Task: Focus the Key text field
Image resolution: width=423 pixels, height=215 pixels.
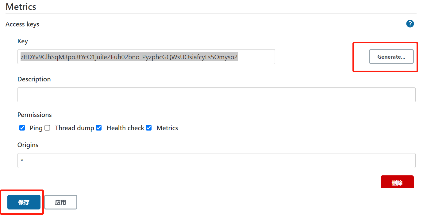Action: 146,57
